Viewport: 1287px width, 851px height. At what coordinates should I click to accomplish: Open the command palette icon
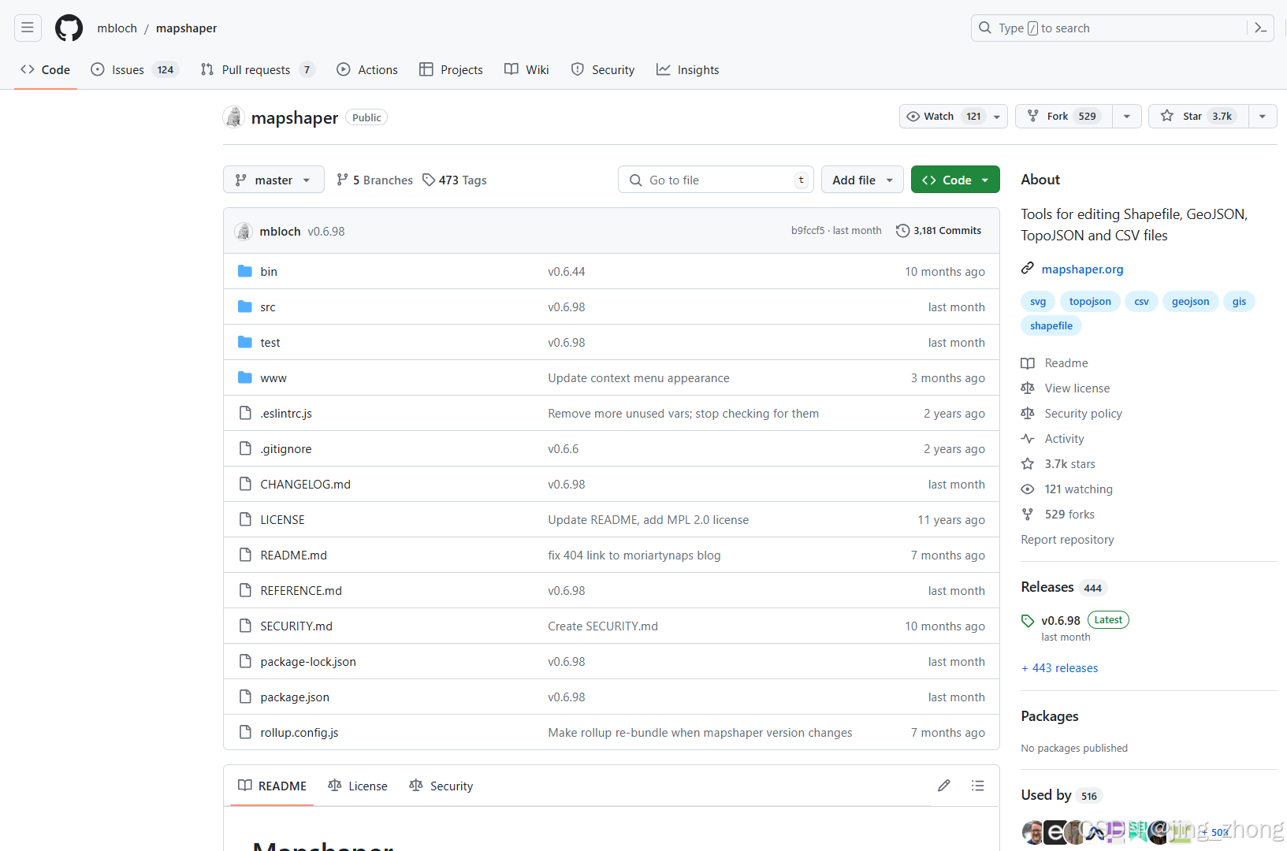click(1260, 28)
